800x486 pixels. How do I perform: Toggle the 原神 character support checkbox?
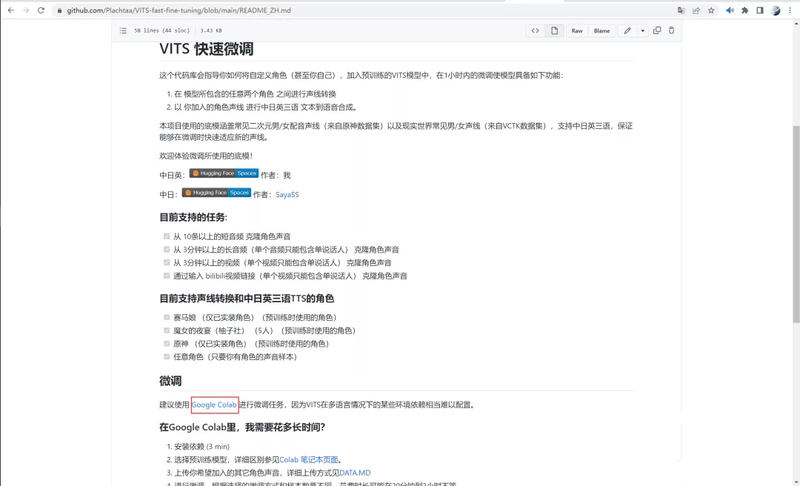(167, 343)
